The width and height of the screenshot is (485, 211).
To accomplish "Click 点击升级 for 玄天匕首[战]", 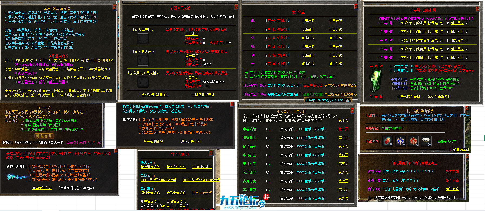I will (x=335, y=21).
